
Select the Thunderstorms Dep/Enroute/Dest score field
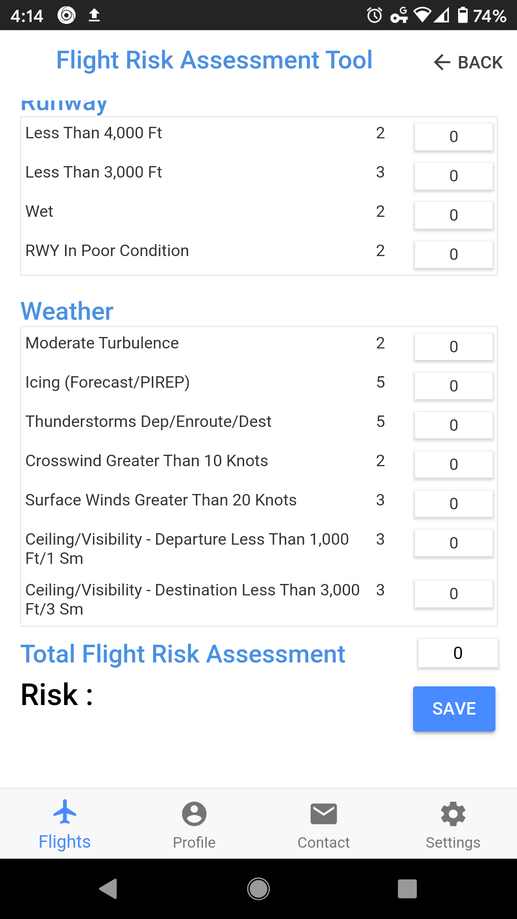pos(454,426)
